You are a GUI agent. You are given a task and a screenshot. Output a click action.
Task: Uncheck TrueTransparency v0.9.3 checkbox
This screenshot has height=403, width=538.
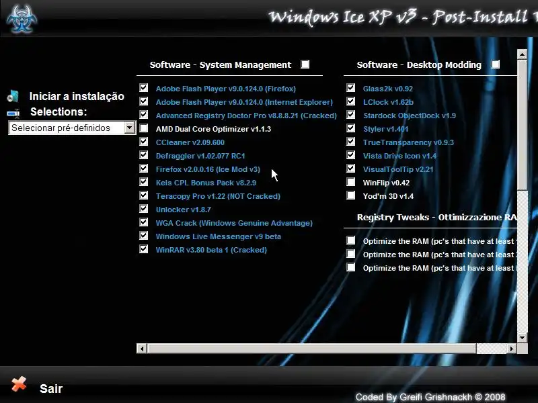pos(350,142)
